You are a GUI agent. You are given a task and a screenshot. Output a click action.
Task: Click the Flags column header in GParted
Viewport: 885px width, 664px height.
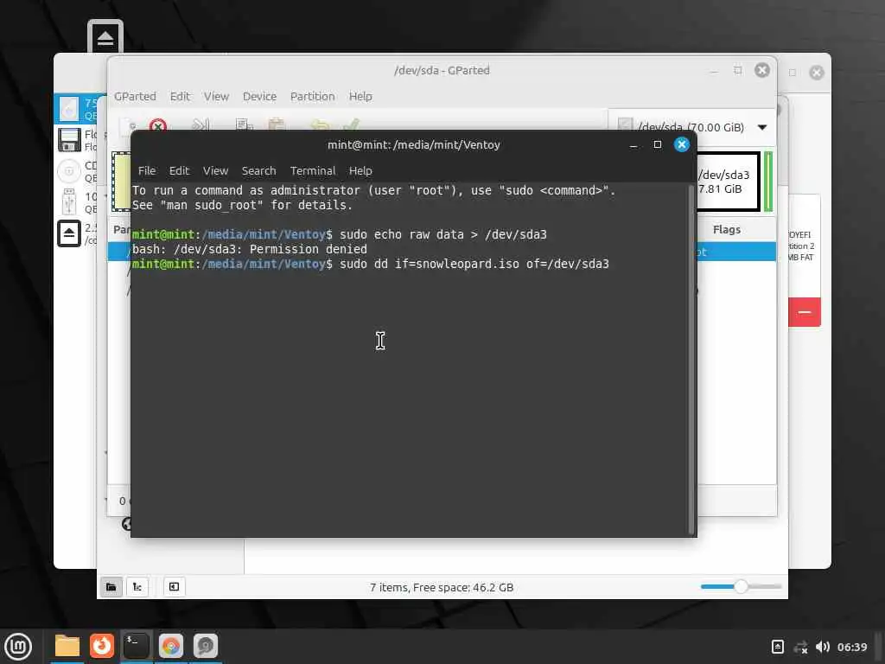[x=726, y=229]
